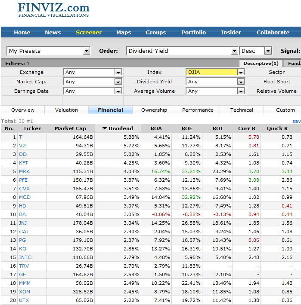Image resolution: width=301 pixels, height=305 pixels.
Task: Sort table by Curr R column
Action: tap(247, 128)
